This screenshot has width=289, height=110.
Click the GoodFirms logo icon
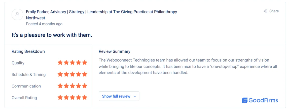pos(245,100)
